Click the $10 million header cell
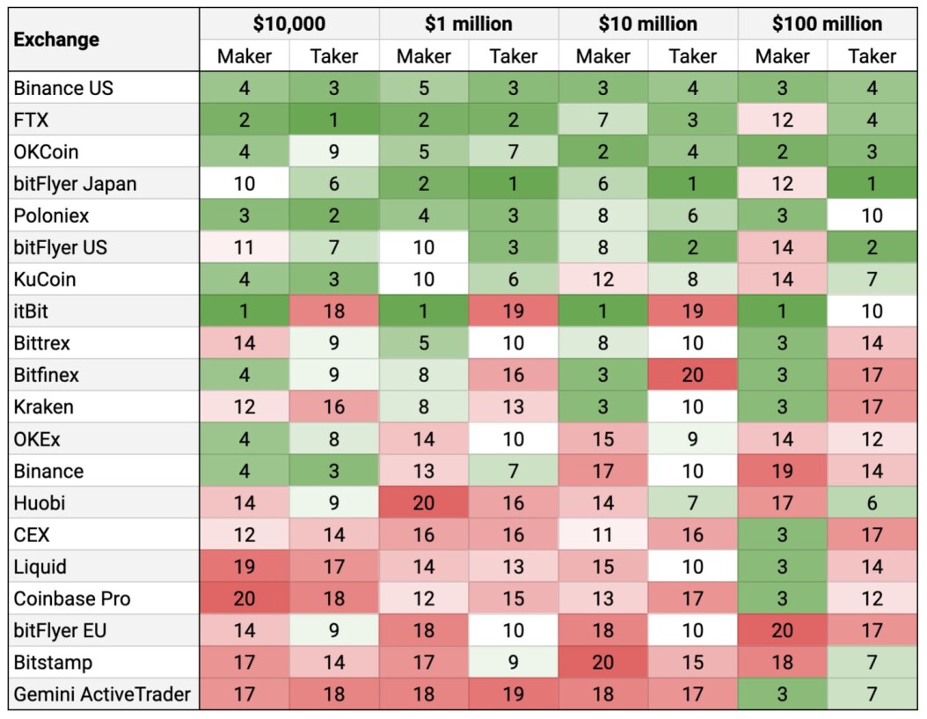The height and width of the screenshot is (719, 927). coord(648,24)
